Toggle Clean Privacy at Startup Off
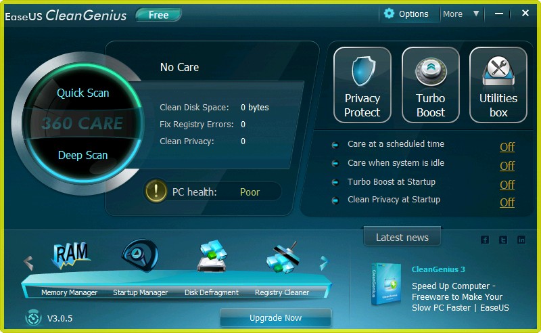The image size is (541, 333). click(507, 202)
